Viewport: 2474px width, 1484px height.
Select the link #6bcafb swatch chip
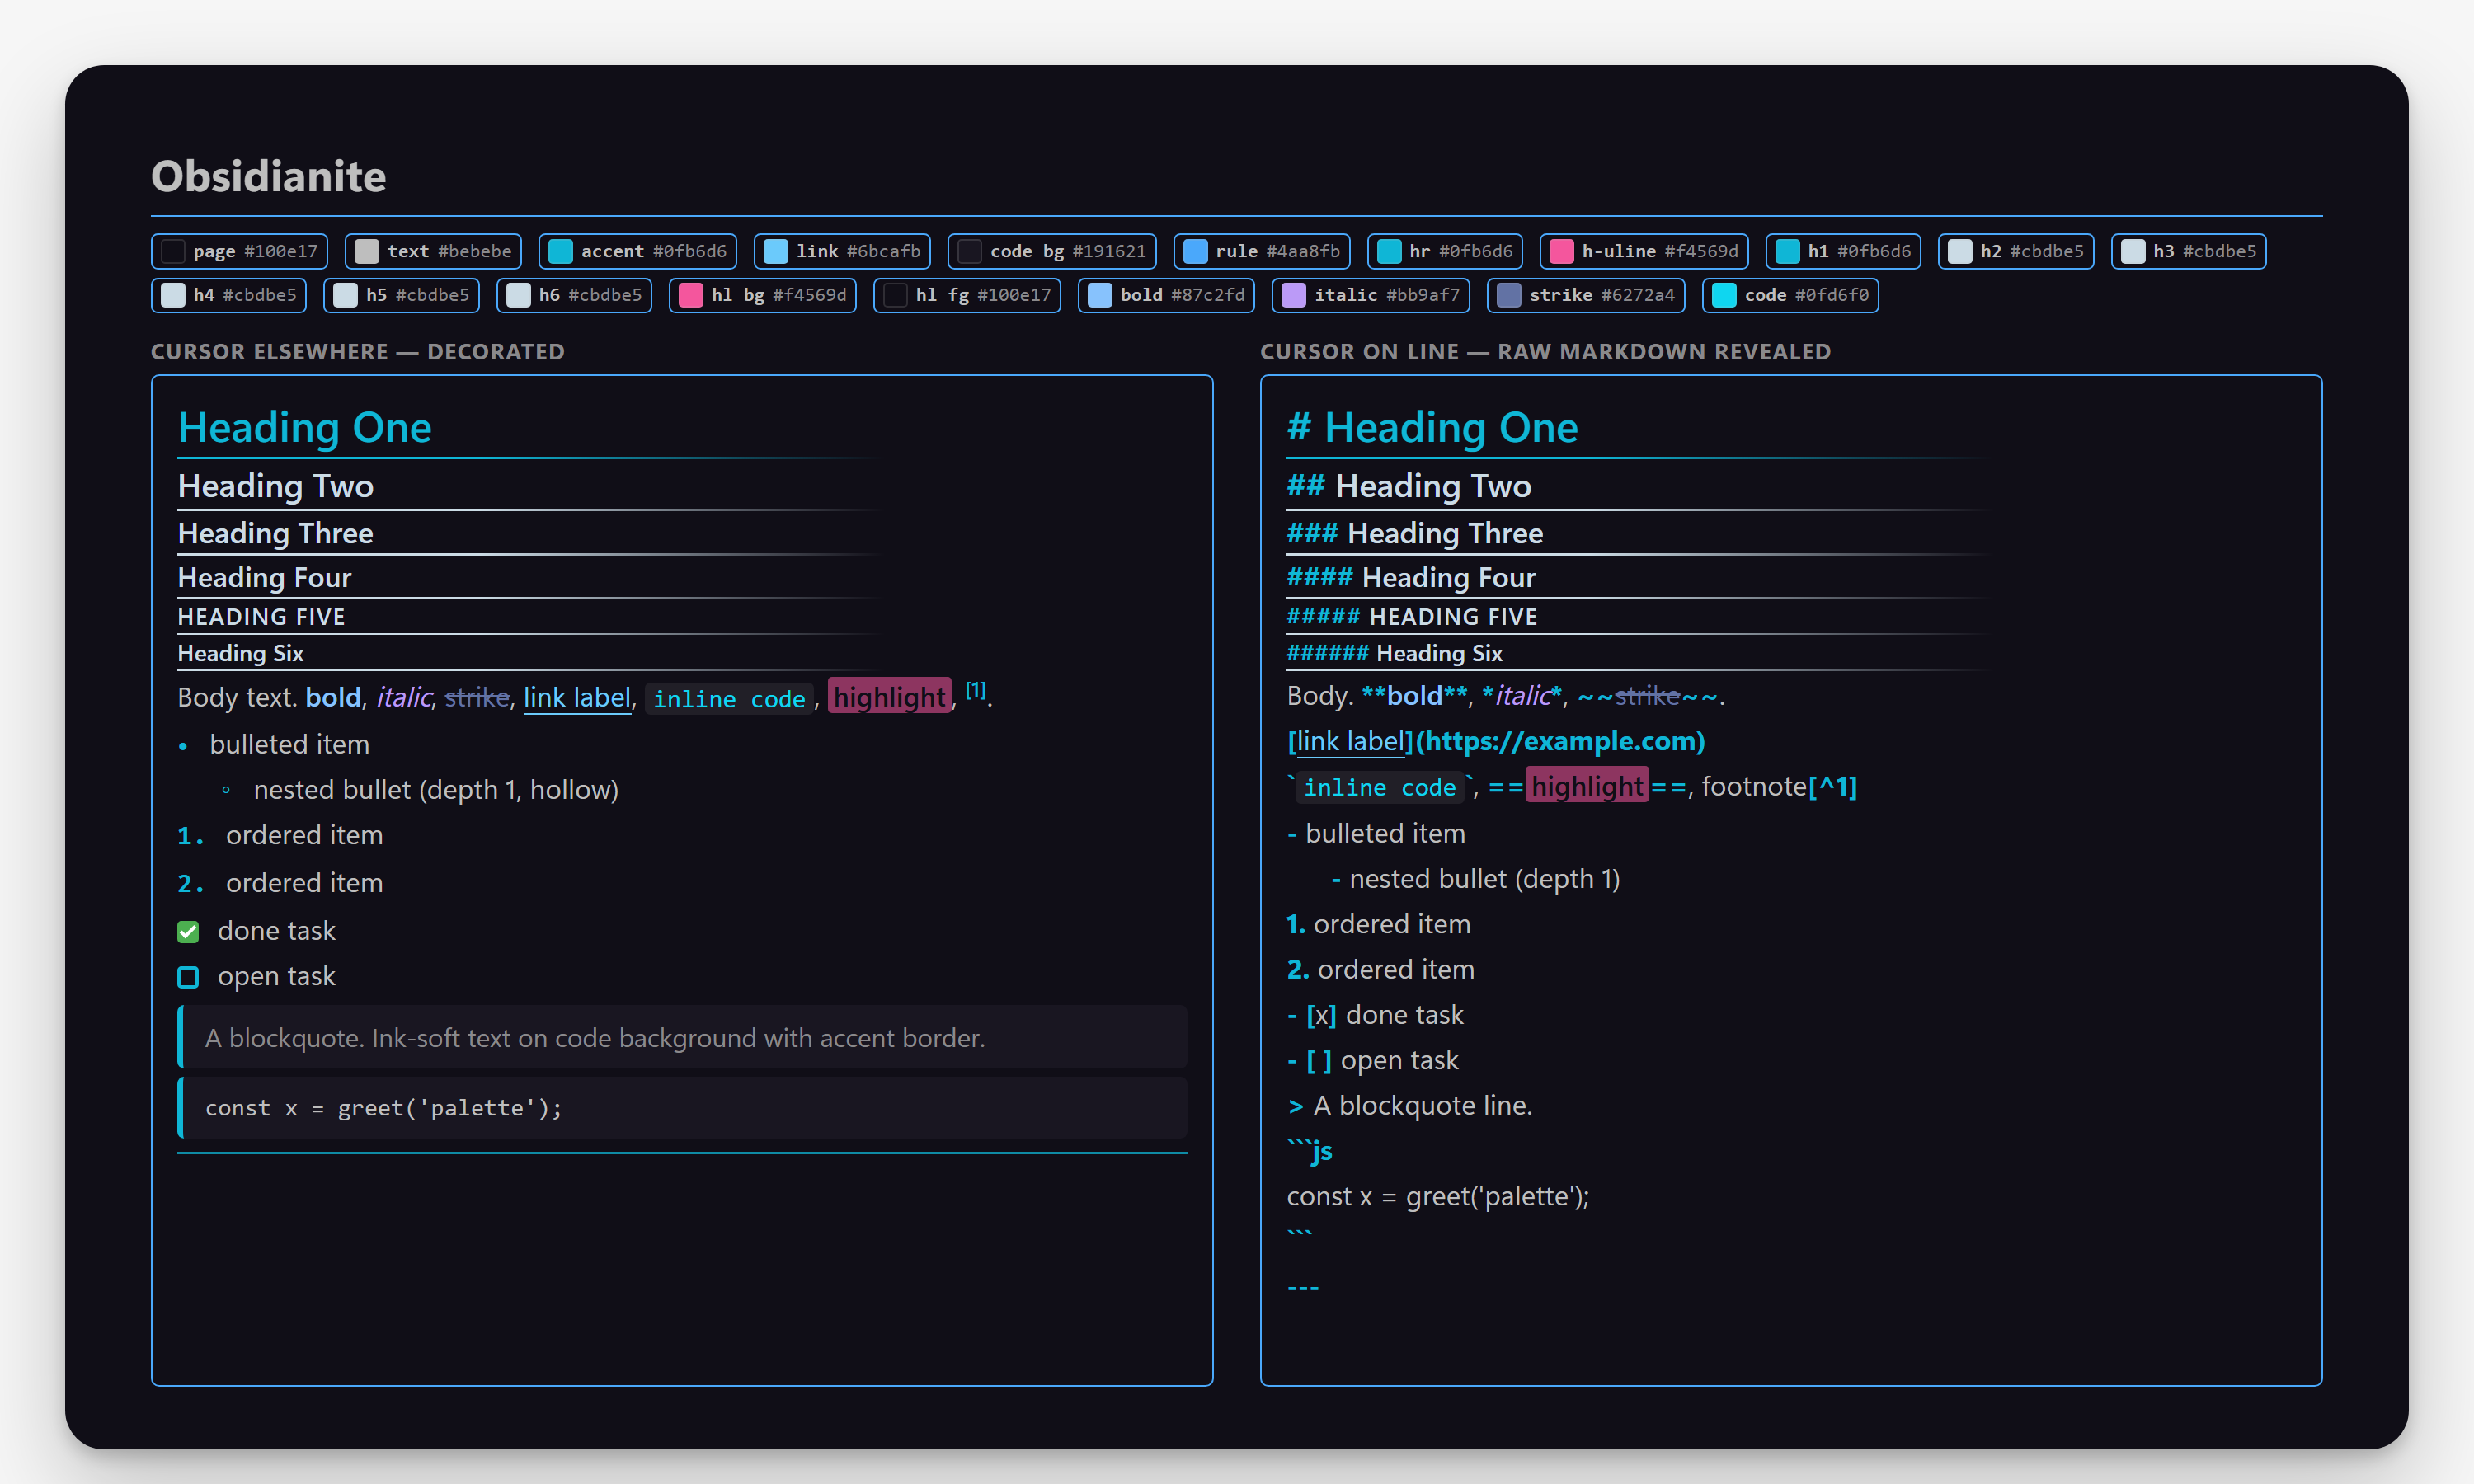click(x=842, y=251)
